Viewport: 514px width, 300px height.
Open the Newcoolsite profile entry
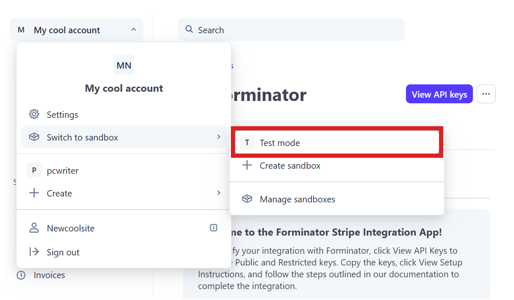click(124, 228)
